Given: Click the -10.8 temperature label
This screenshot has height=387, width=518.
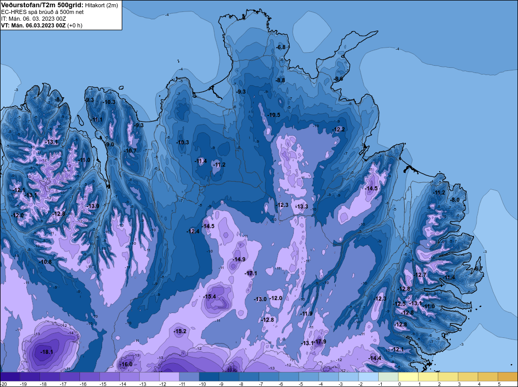Looking at the screenshot, I should [x=45, y=262].
